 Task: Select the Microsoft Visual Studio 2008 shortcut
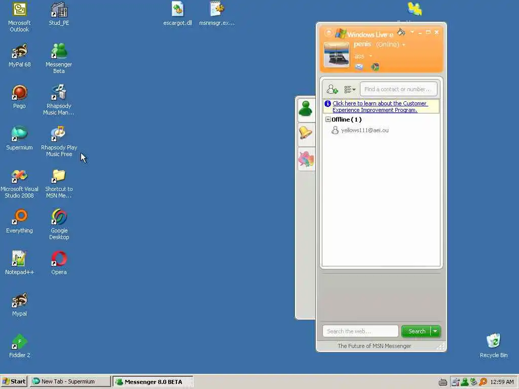(19, 183)
